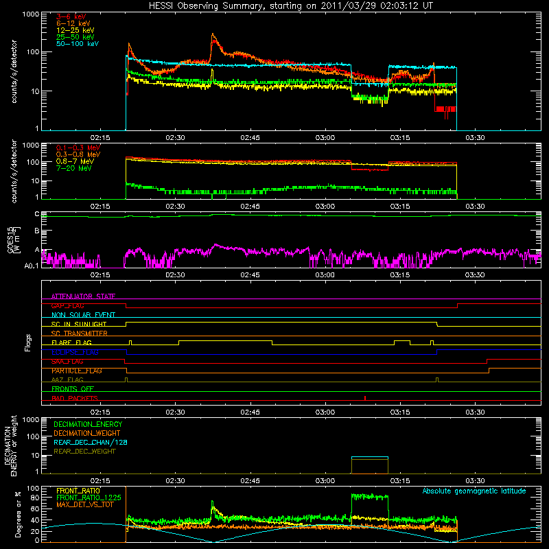Select the SC_TRANSMITTER flag label

80,334
